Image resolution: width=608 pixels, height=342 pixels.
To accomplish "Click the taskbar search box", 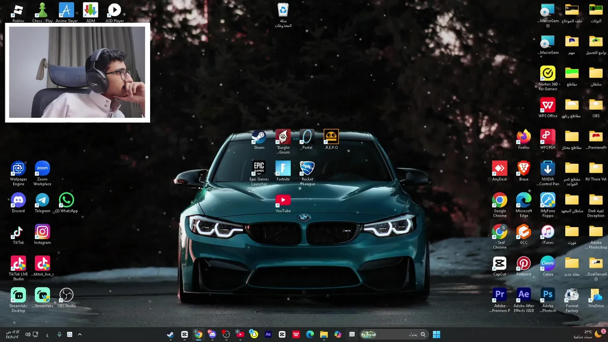I will [x=394, y=334].
